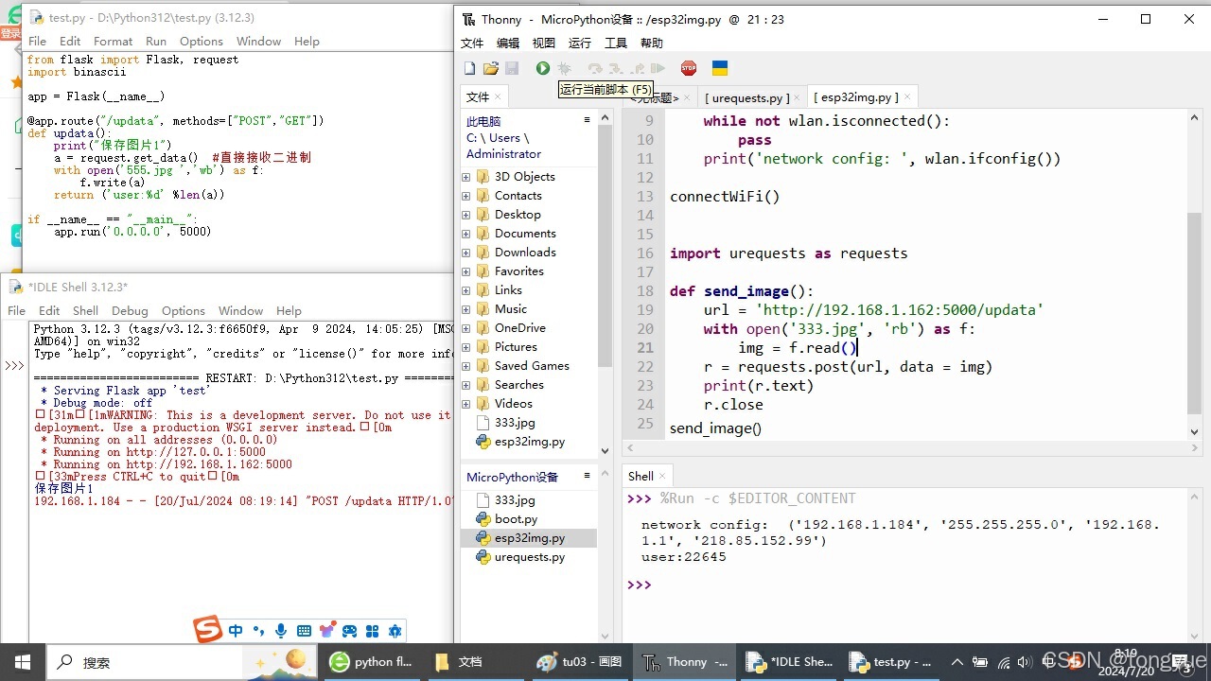Expand the Contacts folder node
Screen dimensions: 1211x681
click(465, 196)
